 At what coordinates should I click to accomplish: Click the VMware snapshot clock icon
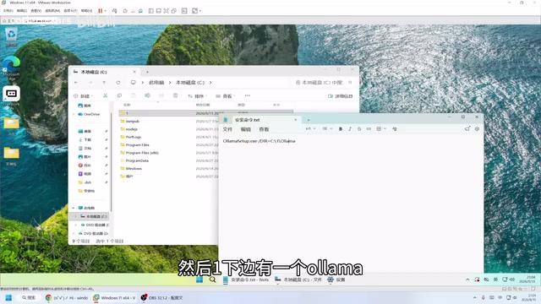pyautogui.click(x=125, y=11)
